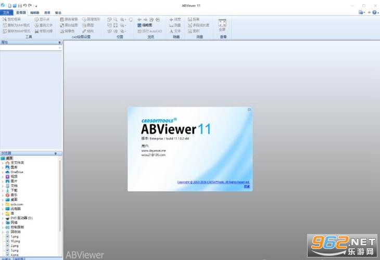
Task: Open the Structure (结构) panel
Action: (88, 31)
